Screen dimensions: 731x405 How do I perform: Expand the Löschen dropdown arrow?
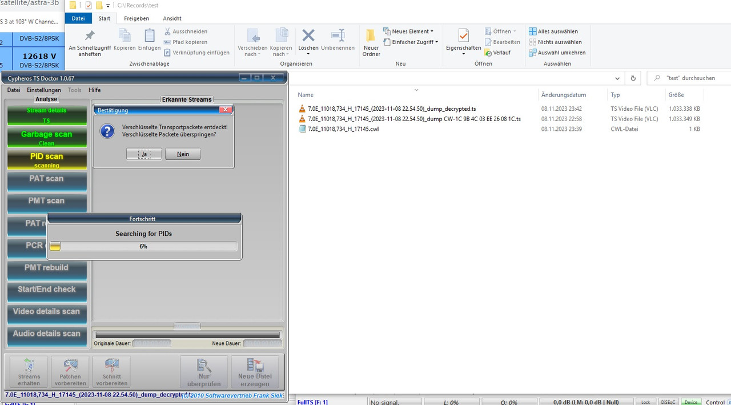coord(308,54)
